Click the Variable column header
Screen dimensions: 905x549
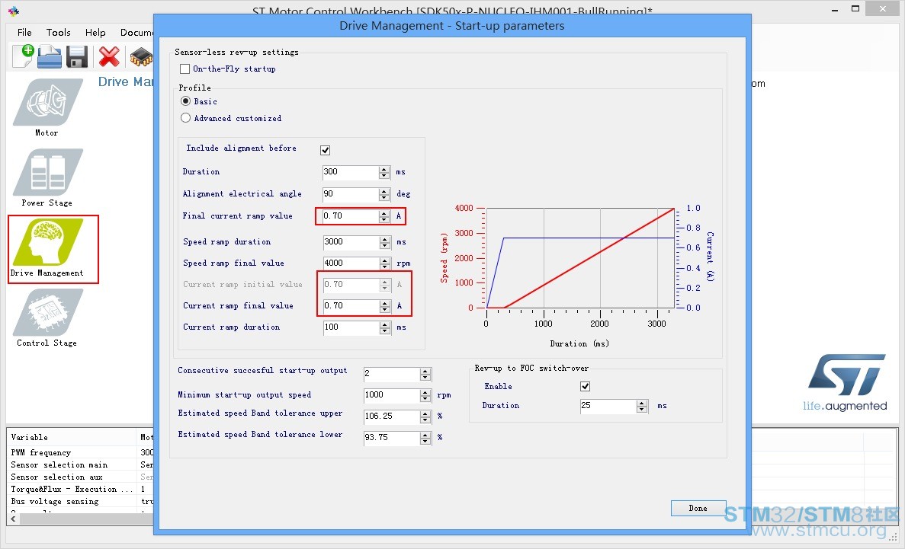[72, 438]
